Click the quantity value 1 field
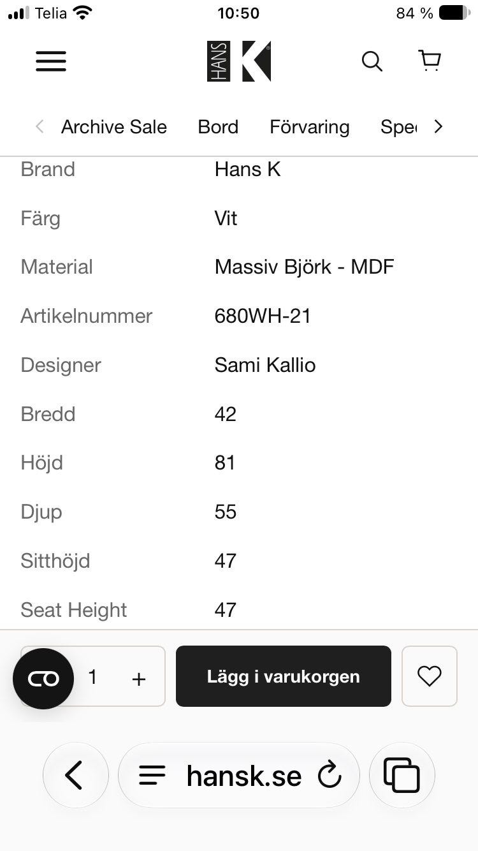The height and width of the screenshot is (851, 478). tap(93, 677)
